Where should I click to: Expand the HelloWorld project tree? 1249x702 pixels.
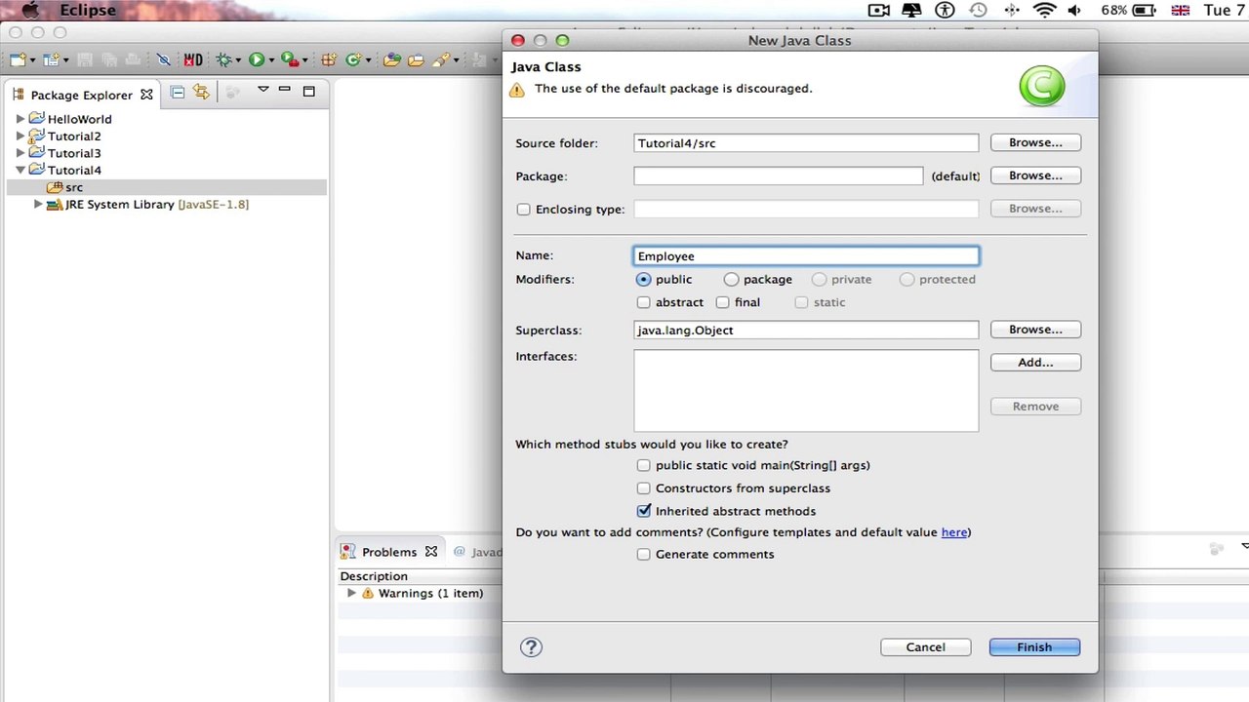click(20, 119)
